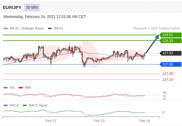The image size is (182, 126).
Task: Click the 30 MIN timeframe button
Action: [32, 7]
